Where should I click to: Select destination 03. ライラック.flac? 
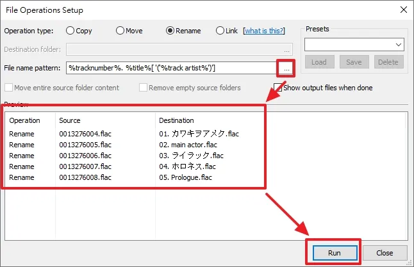(x=191, y=156)
